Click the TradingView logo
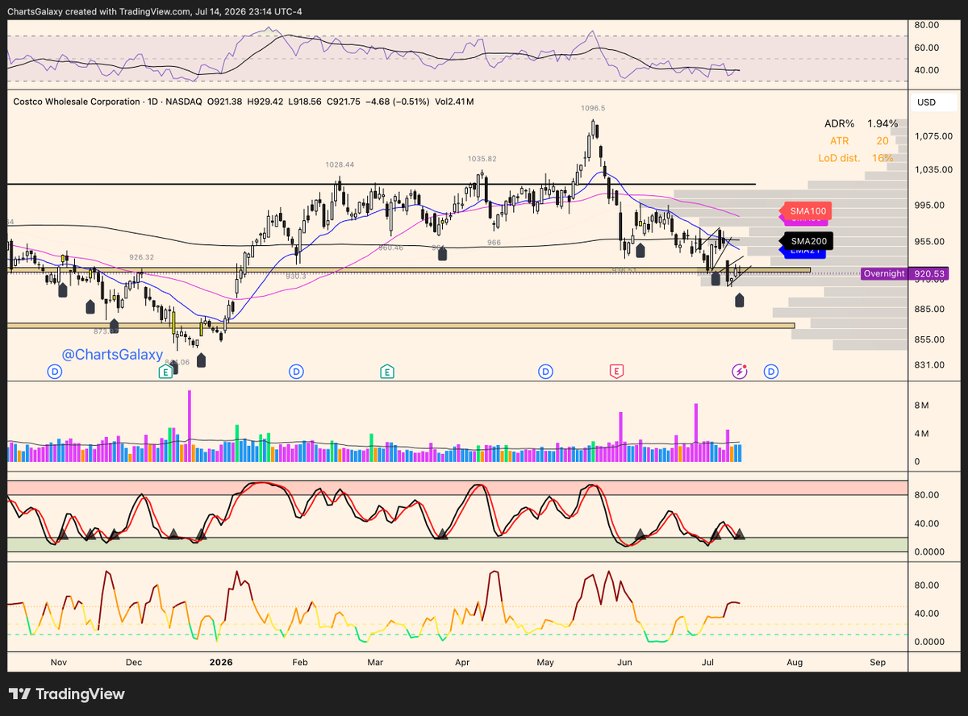 click(x=67, y=694)
